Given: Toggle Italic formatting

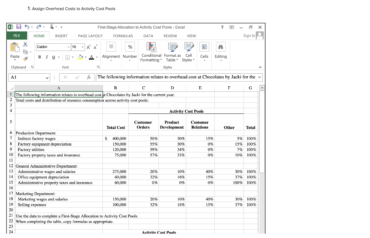Looking at the screenshot, I should pyautogui.click(x=47, y=57).
